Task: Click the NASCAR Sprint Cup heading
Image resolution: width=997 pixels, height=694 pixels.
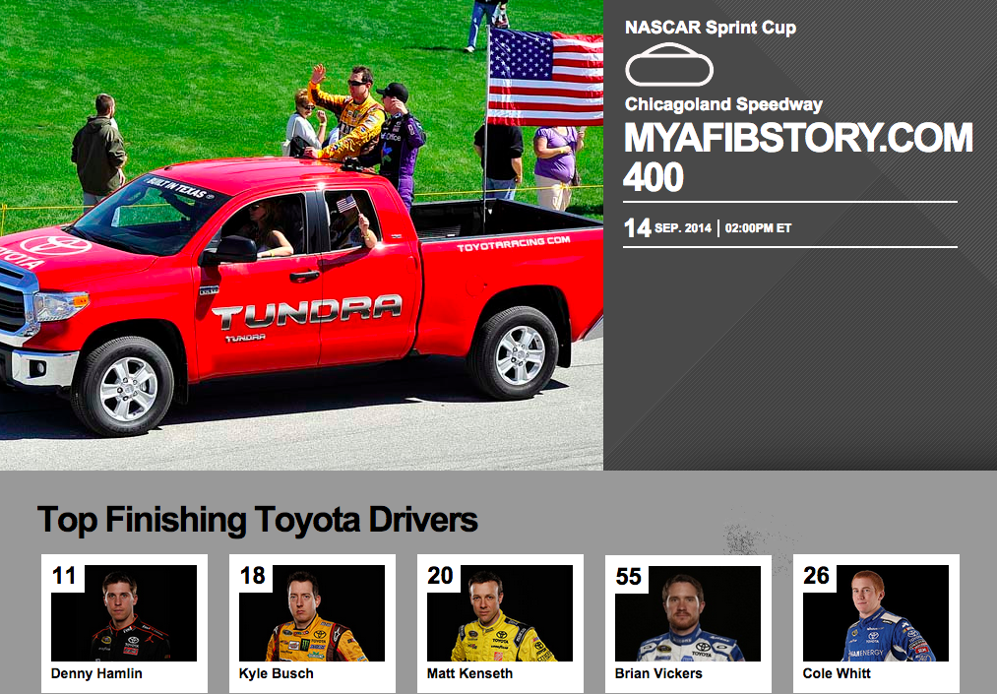Action: point(711,28)
